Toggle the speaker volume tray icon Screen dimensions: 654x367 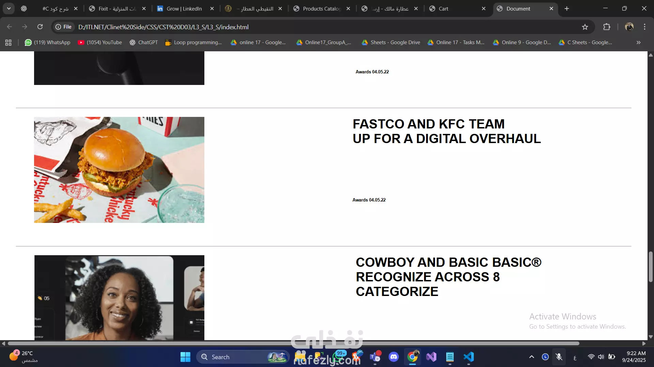coord(601,357)
